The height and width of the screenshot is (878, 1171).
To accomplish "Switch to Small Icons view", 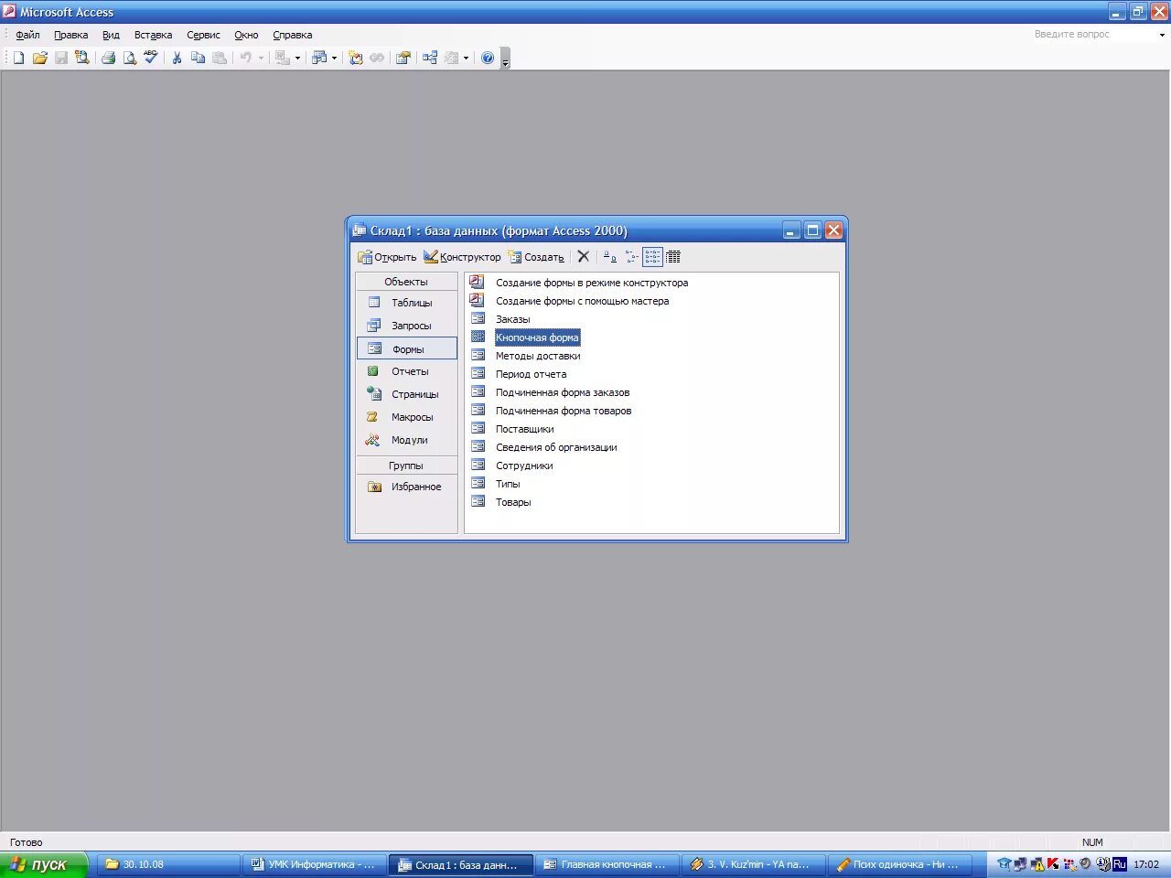I will [631, 257].
